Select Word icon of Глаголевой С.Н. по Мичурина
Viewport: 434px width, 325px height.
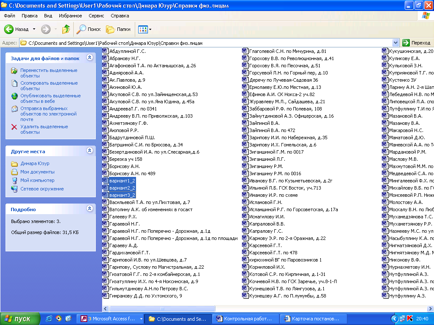245,51
